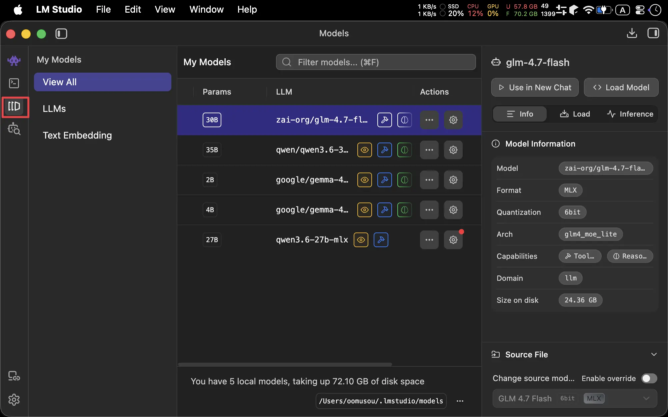
Task: Open the LM Studio app menu
Action: pyautogui.click(x=59, y=9)
